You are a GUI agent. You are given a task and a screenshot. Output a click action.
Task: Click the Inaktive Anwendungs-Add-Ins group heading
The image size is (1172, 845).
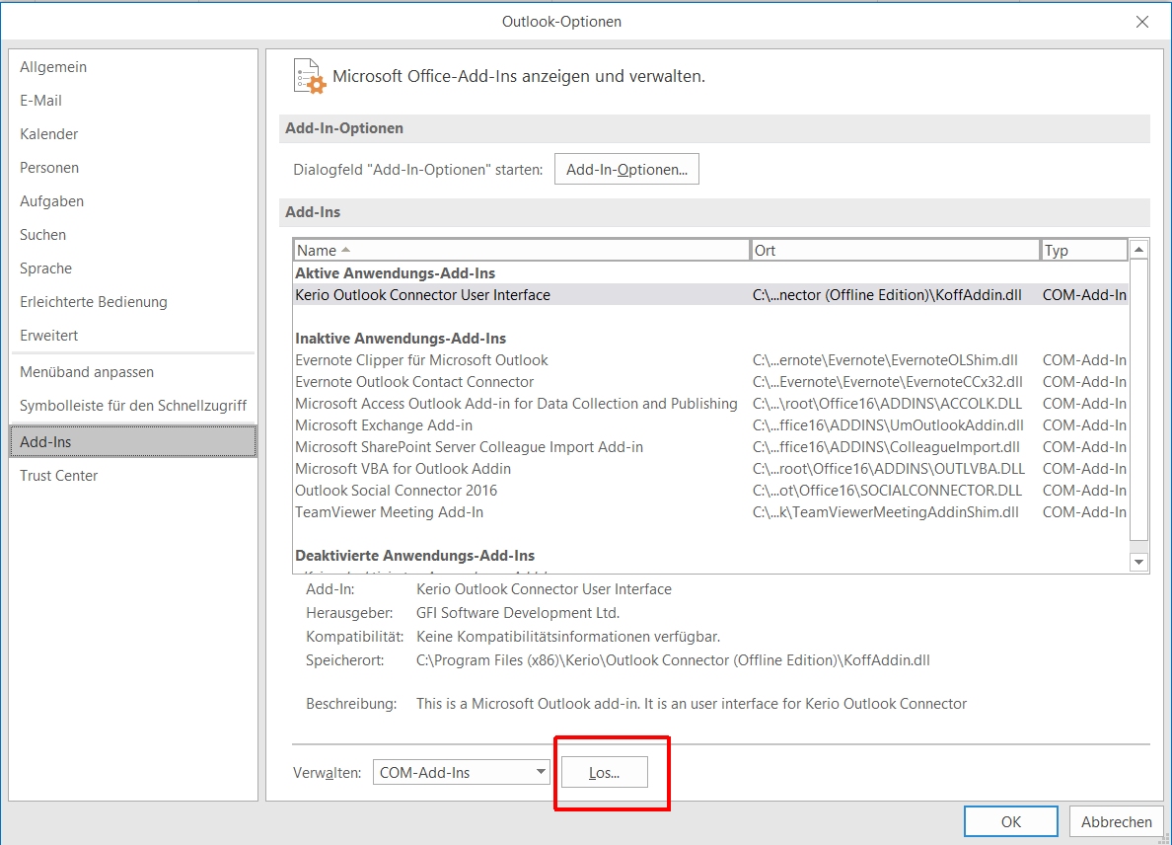pos(400,338)
